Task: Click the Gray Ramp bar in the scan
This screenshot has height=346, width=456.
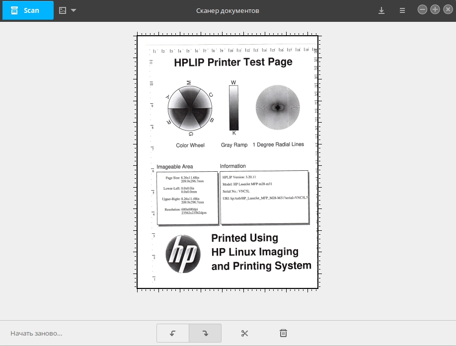Action: pos(233,107)
